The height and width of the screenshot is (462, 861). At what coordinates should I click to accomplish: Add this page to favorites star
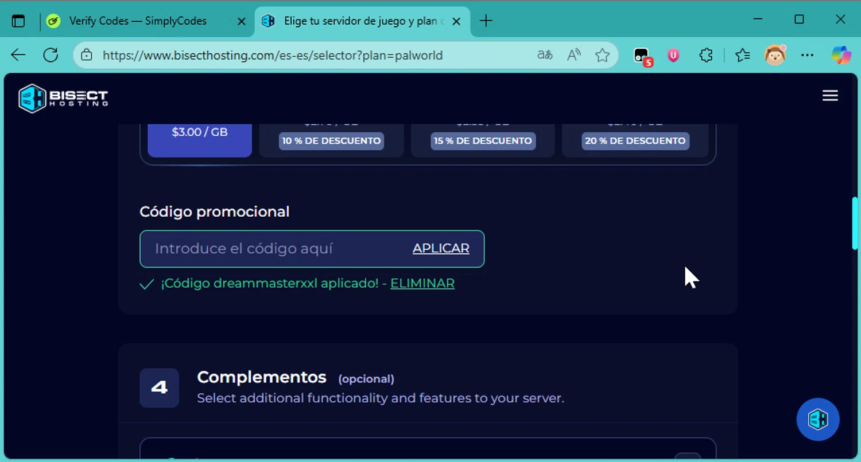602,55
